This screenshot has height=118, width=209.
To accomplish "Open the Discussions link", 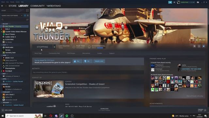I will click(86, 53).
